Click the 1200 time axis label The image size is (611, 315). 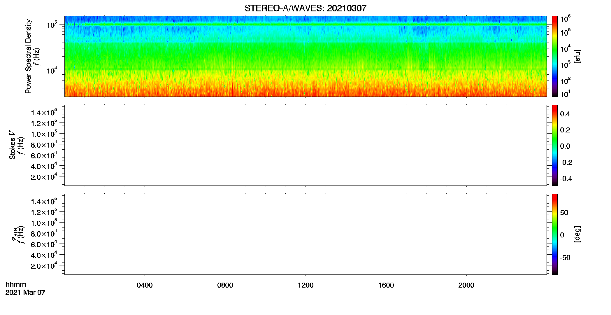click(x=305, y=285)
